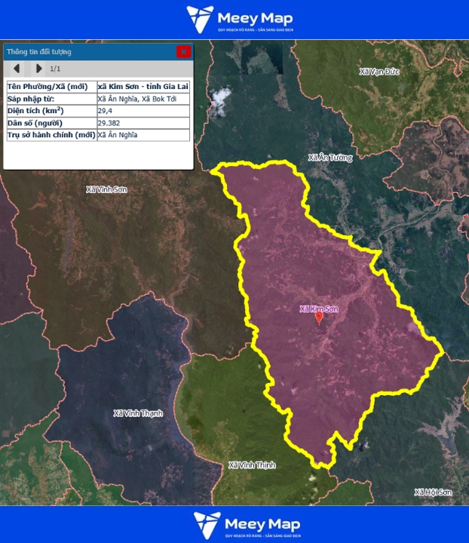Close the Thông tin đối tượng panel
This screenshot has width=469, height=543.
183,51
